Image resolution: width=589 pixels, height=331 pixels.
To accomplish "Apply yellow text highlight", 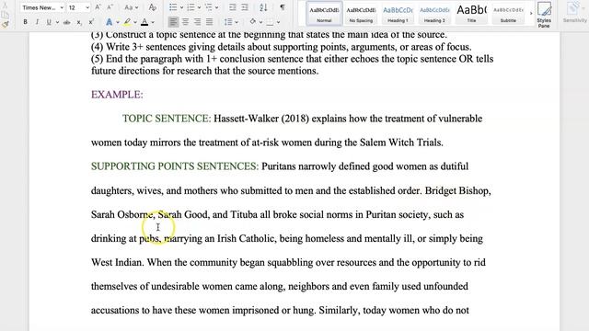I will pyautogui.click(x=127, y=22).
